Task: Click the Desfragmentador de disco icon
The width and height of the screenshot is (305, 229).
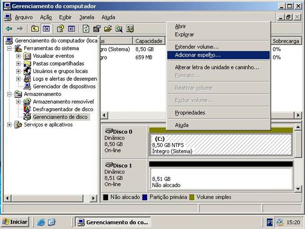Action: tap(27, 109)
